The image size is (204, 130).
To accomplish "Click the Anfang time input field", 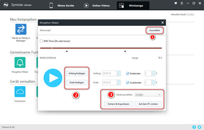I will (110, 73).
